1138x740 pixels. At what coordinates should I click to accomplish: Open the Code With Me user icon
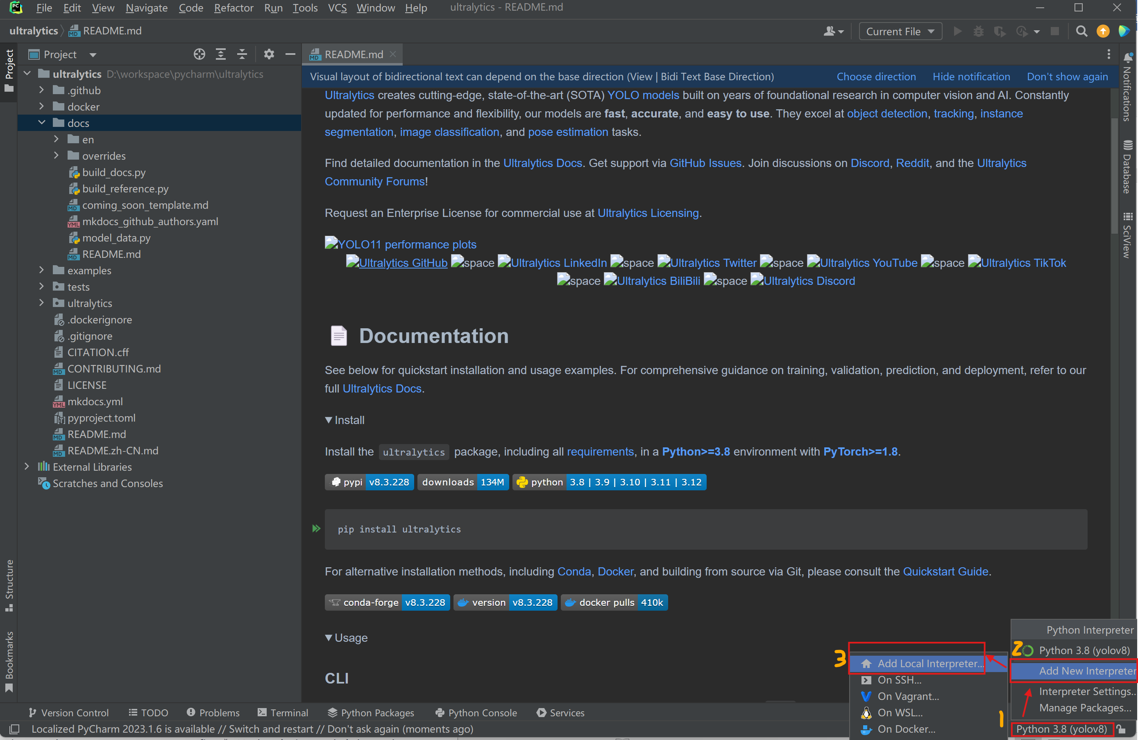pyautogui.click(x=833, y=32)
